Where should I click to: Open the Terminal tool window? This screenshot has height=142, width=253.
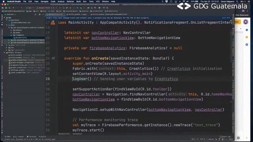[x=32, y=136]
